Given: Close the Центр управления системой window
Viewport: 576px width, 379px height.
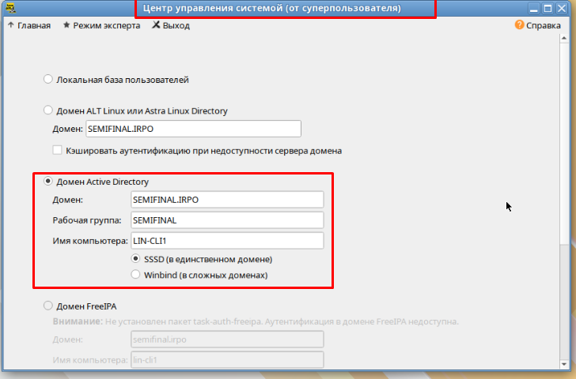Looking at the screenshot, I should tap(563, 9).
